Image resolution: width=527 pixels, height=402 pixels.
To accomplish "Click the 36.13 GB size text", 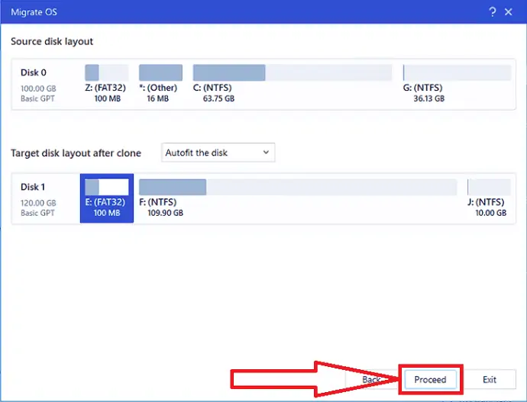I will (429, 98).
